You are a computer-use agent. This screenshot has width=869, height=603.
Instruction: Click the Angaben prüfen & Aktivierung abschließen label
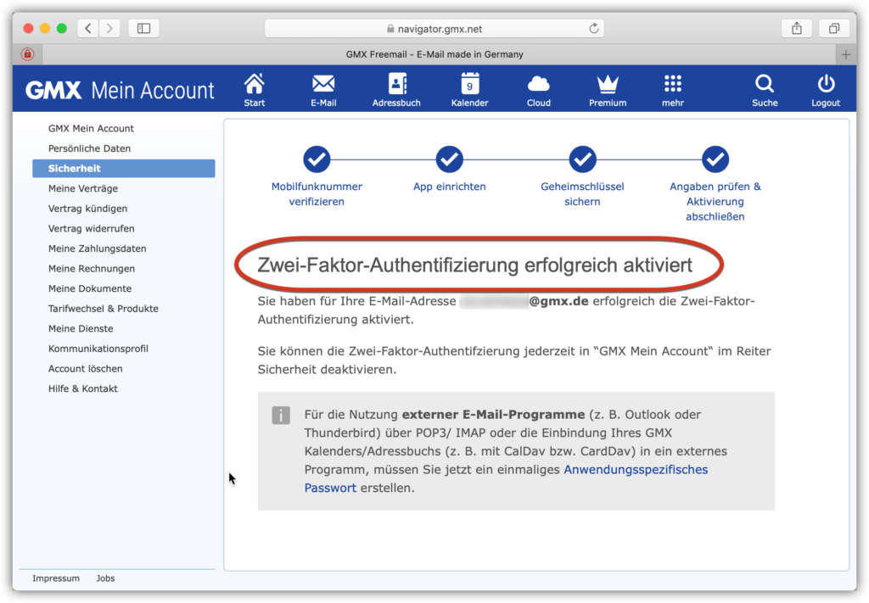point(715,202)
